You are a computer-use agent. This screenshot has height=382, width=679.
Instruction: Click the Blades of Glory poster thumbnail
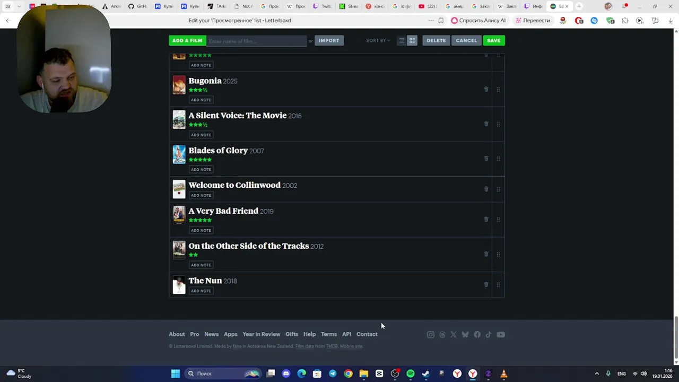pos(179,154)
